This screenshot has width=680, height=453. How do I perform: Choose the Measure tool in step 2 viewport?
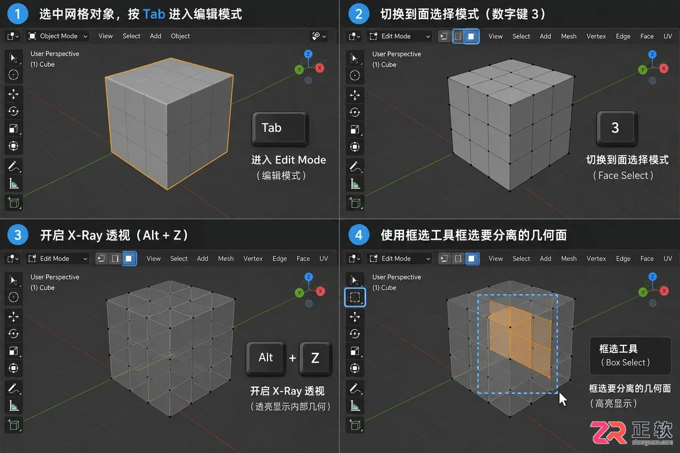(x=355, y=183)
